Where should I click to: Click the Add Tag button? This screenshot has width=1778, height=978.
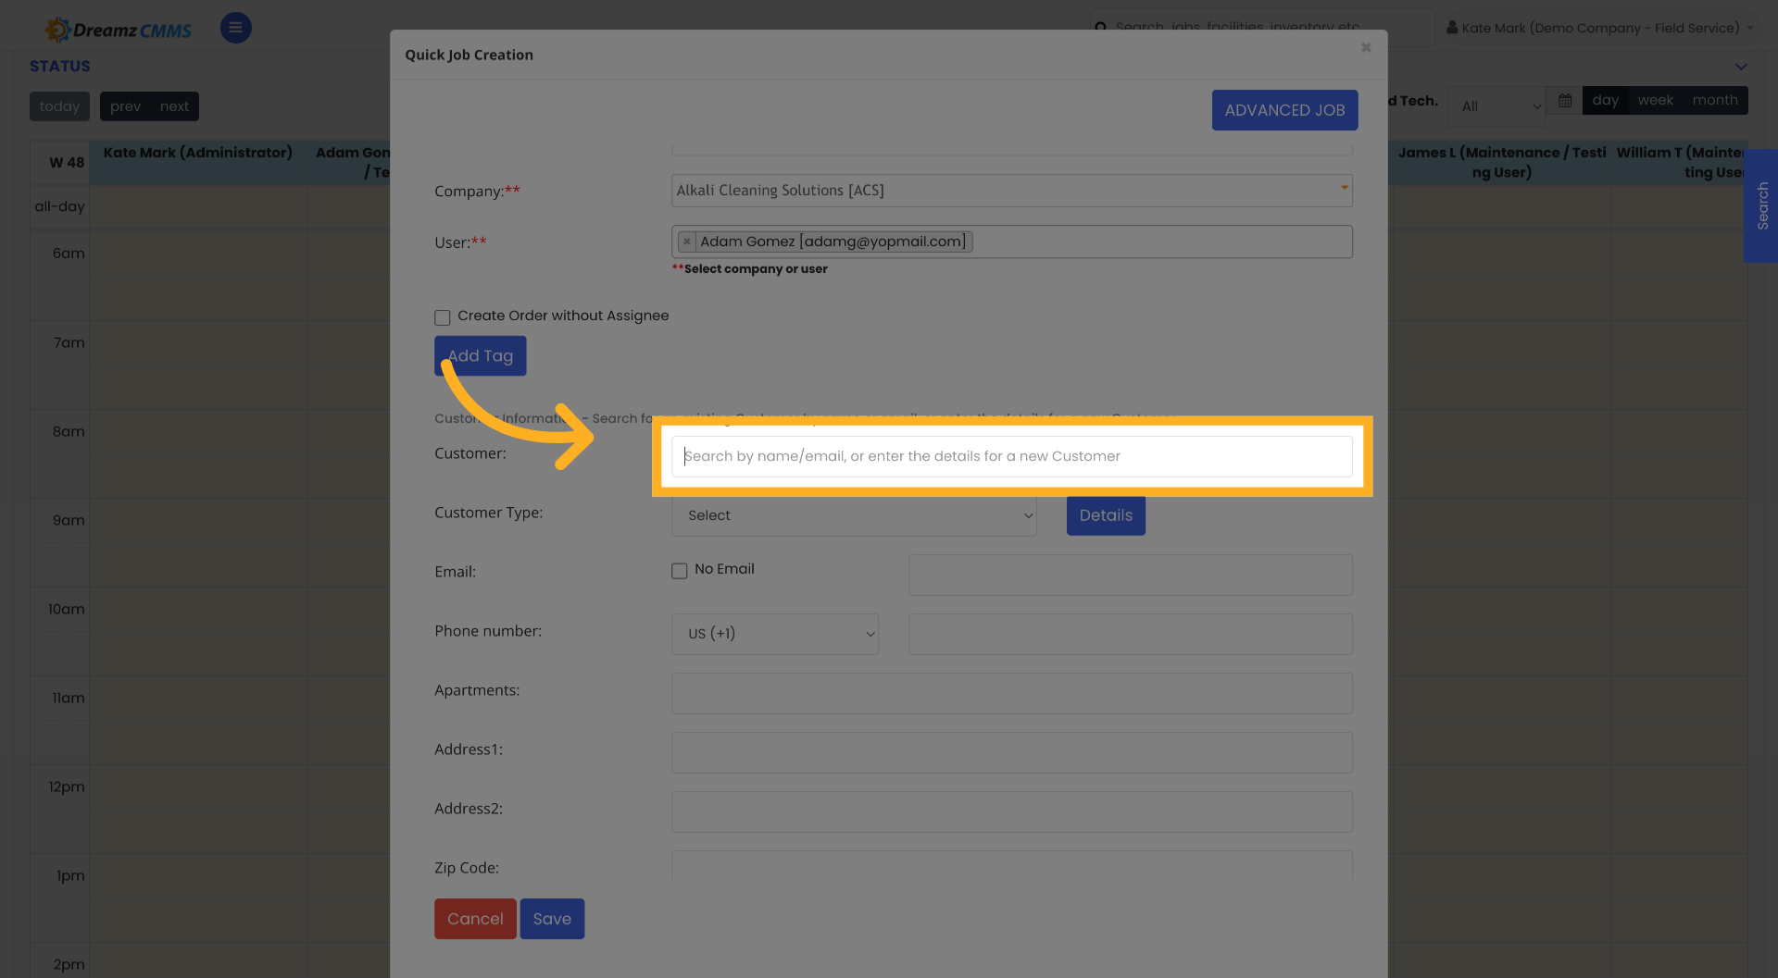[x=480, y=355]
